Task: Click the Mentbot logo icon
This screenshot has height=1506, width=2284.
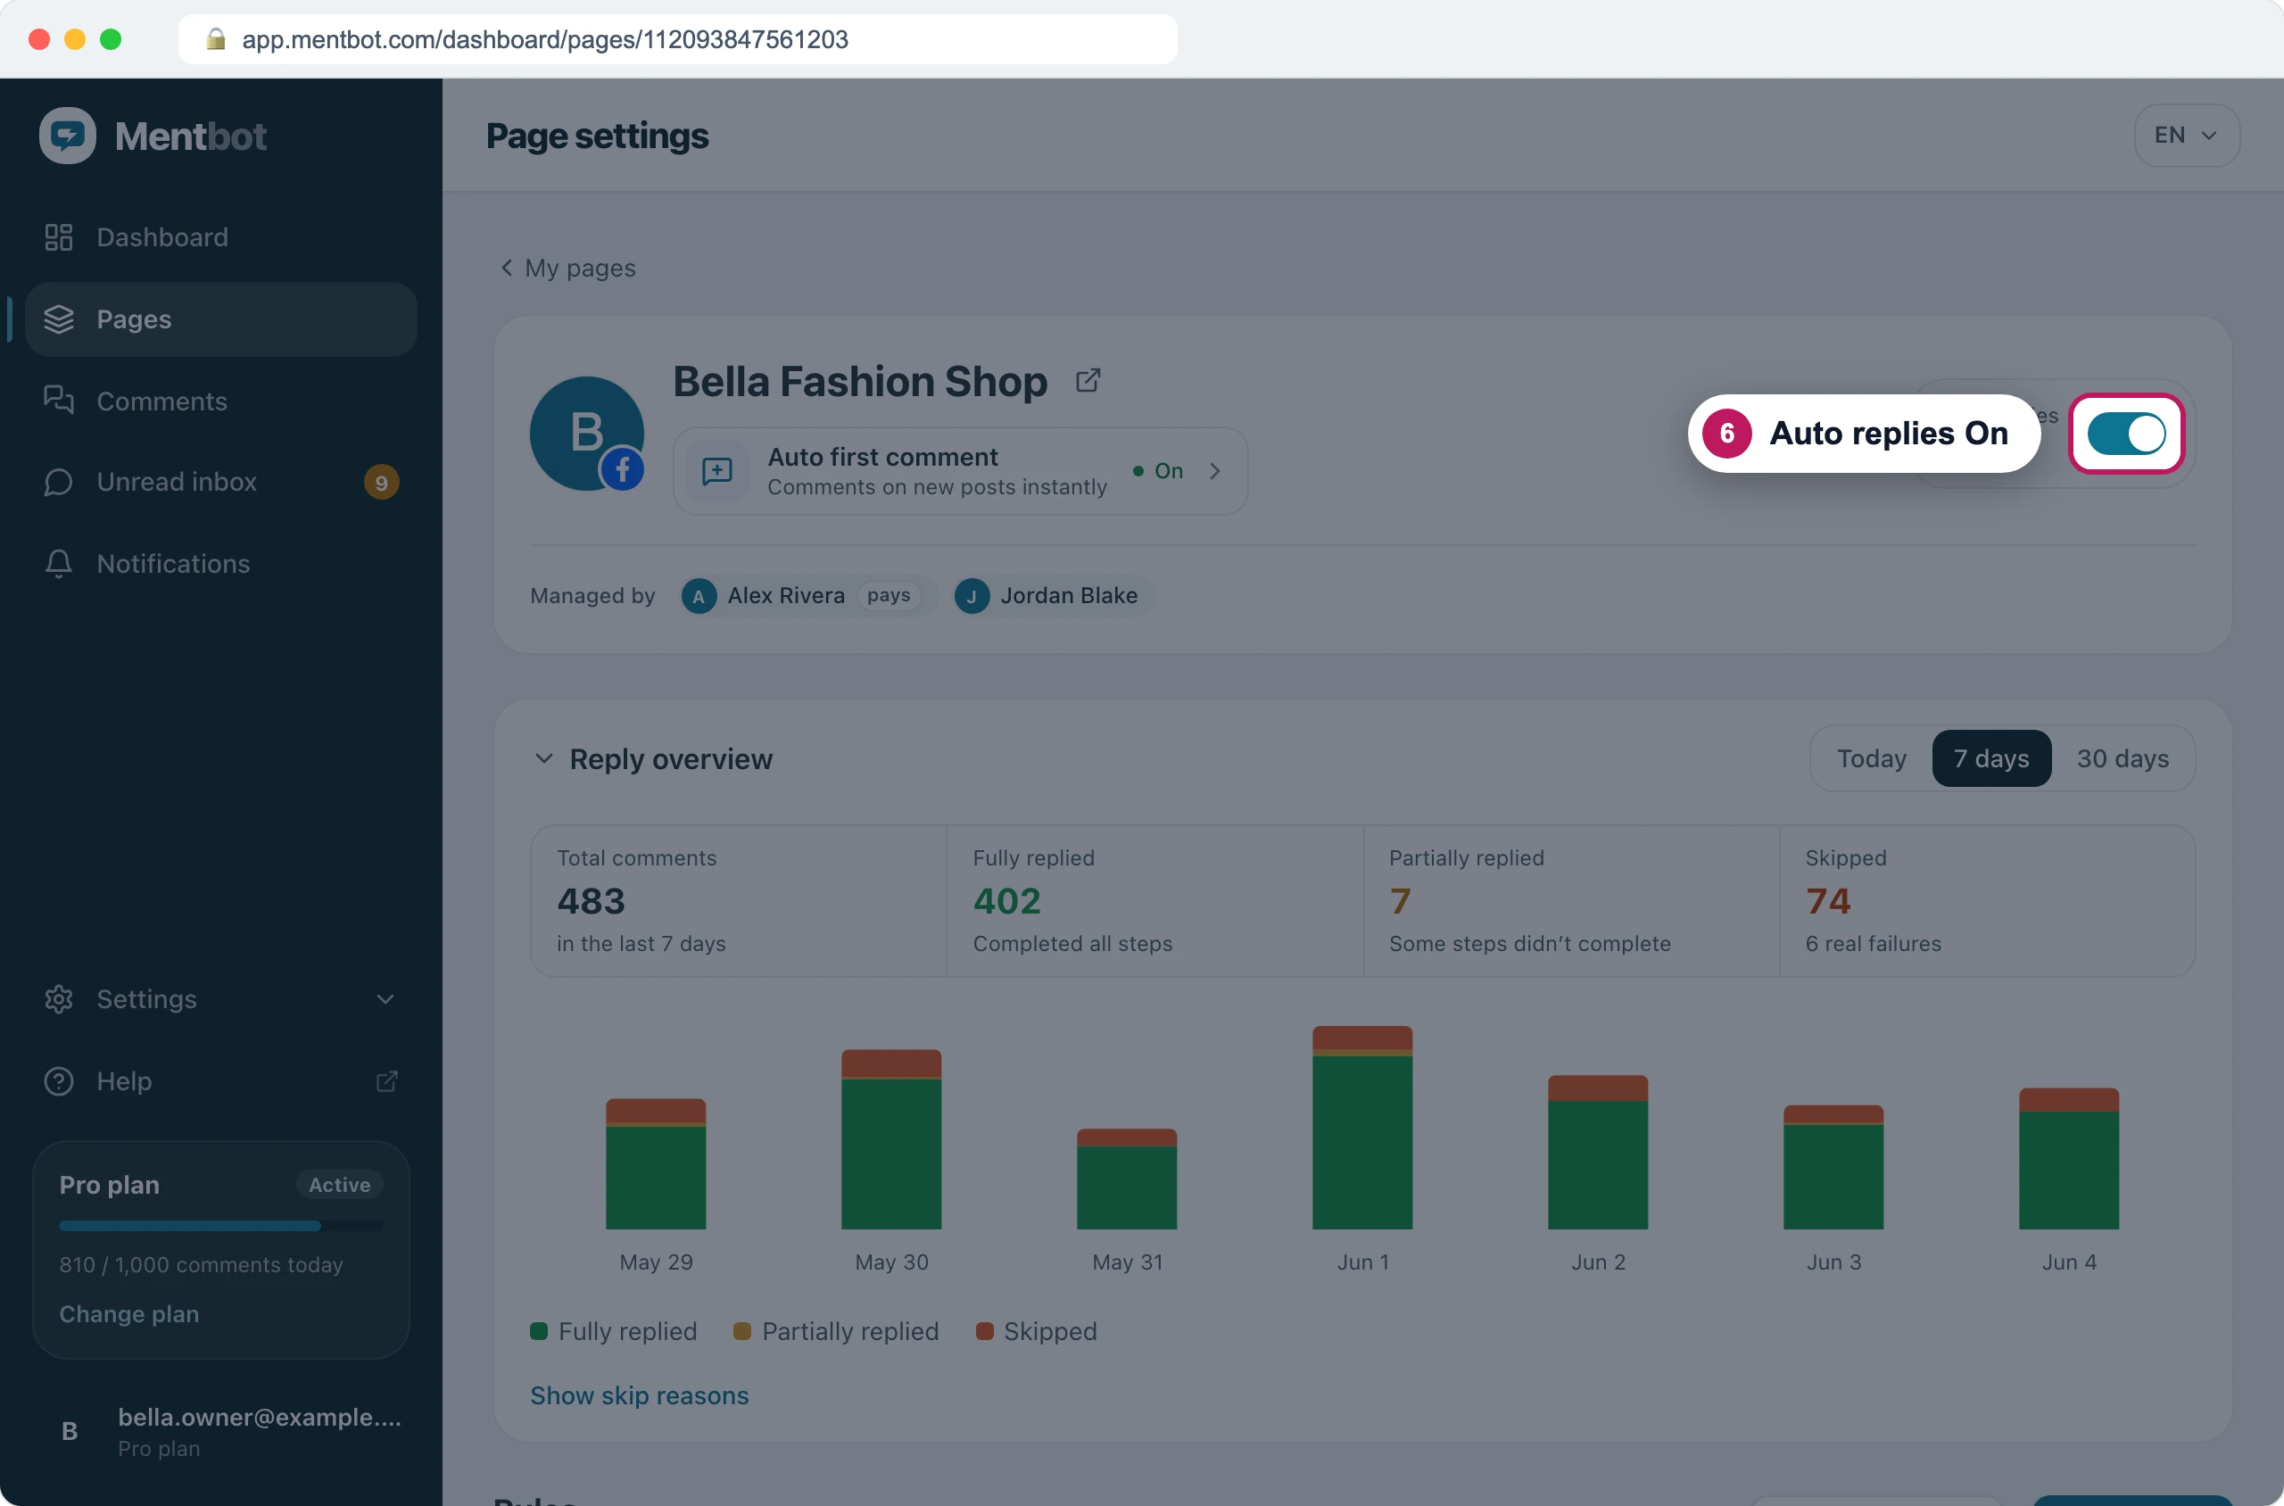Action: click(x=67, y=136)
